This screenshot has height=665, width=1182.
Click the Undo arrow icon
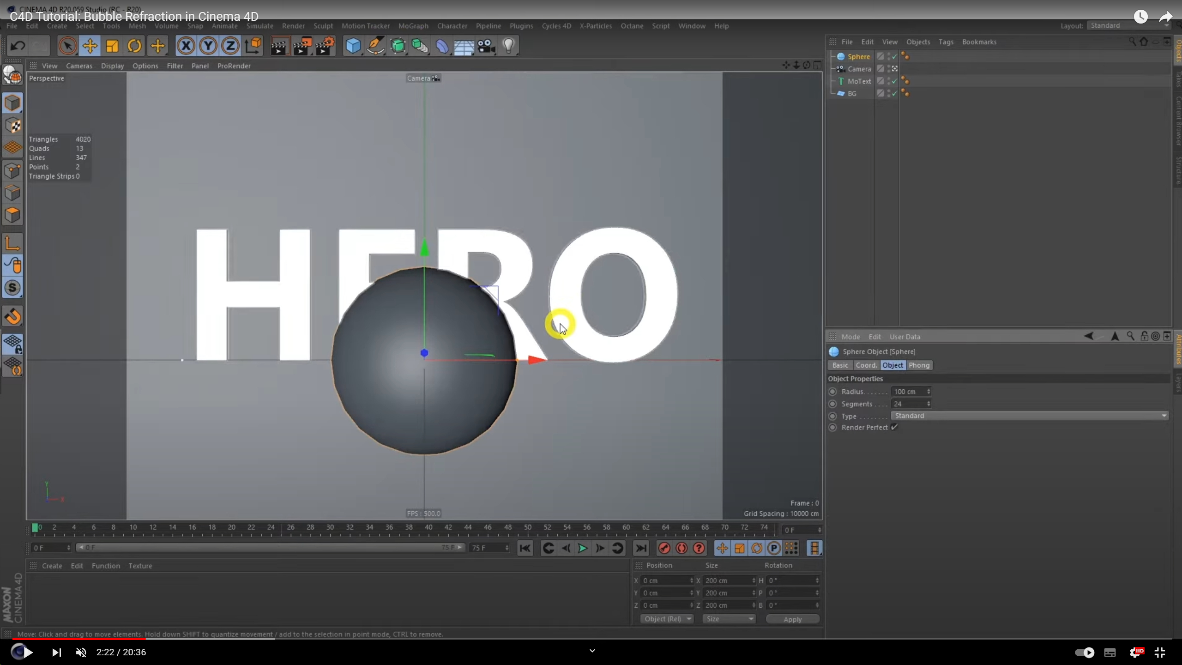click(x=18, y=46)
